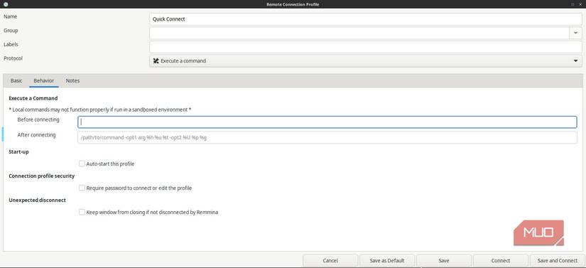Click the Start-up section heading

click(18, 151)
